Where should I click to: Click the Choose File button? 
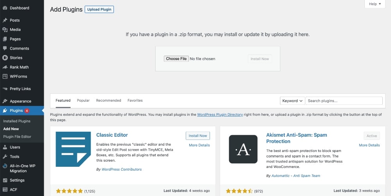coord(176,58)
